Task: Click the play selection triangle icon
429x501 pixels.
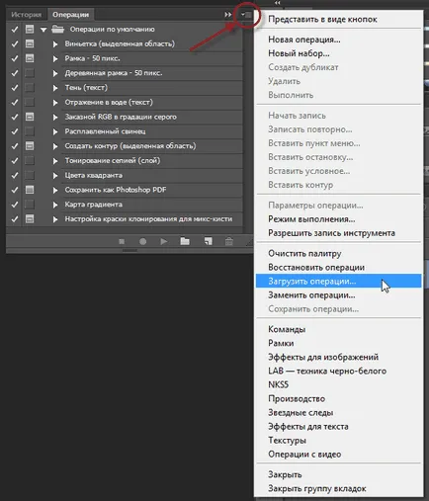Action: (163, 242)
